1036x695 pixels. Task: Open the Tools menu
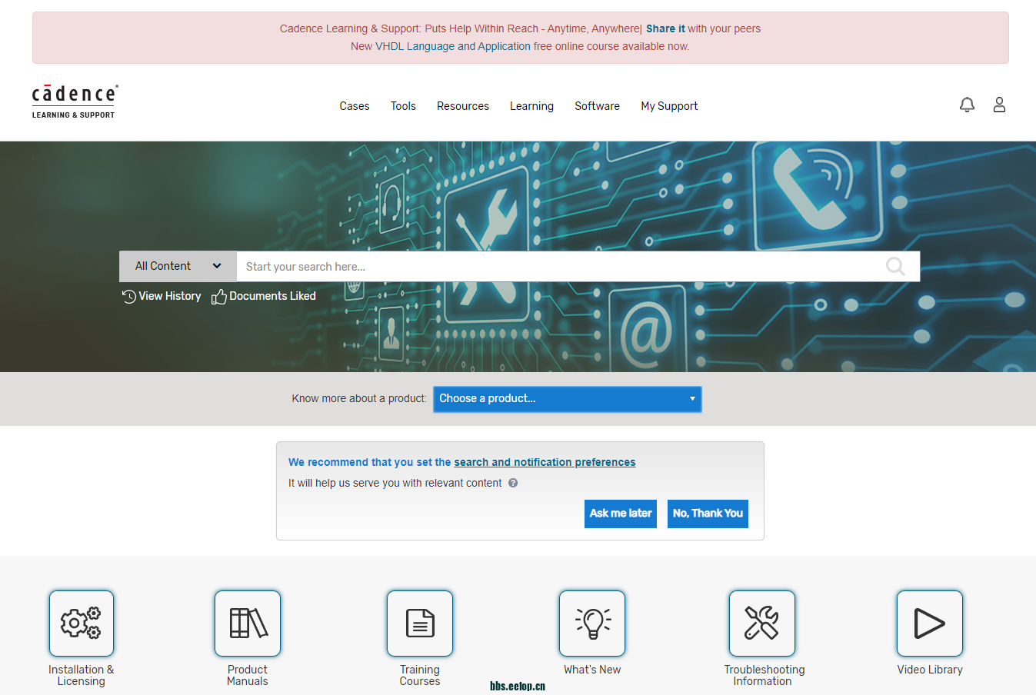[403, 106]
